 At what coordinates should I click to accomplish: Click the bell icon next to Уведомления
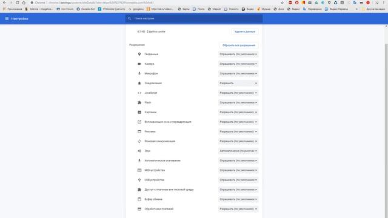(x=139, y=83)
